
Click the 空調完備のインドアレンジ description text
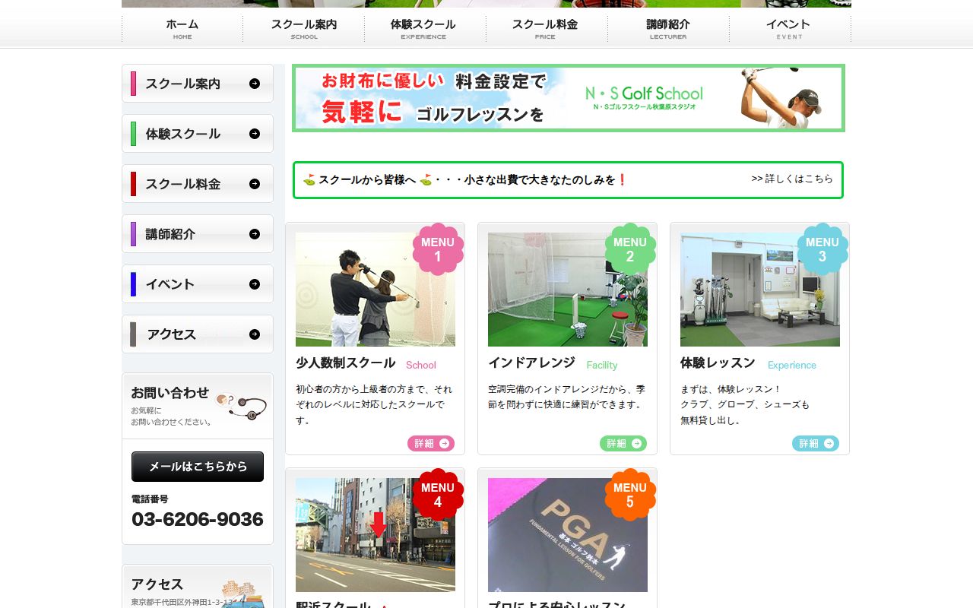pos(566,397)
